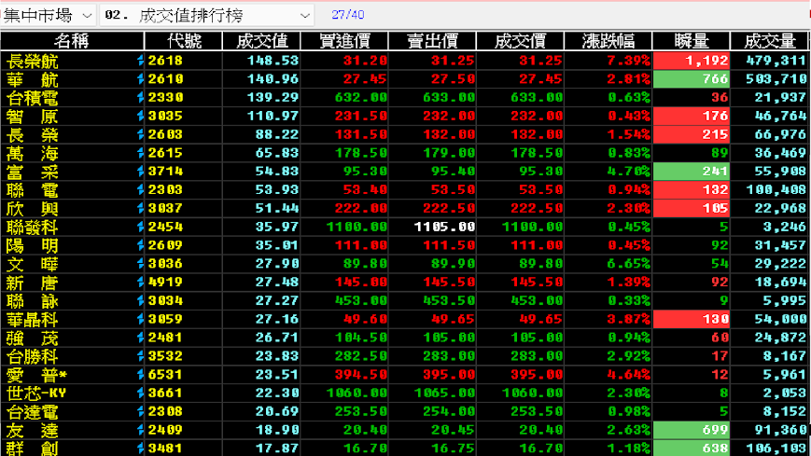Click the 漲跌幅 column header
Image resolution: width=811 pixels, height=456 pixels.
[608, 41]
